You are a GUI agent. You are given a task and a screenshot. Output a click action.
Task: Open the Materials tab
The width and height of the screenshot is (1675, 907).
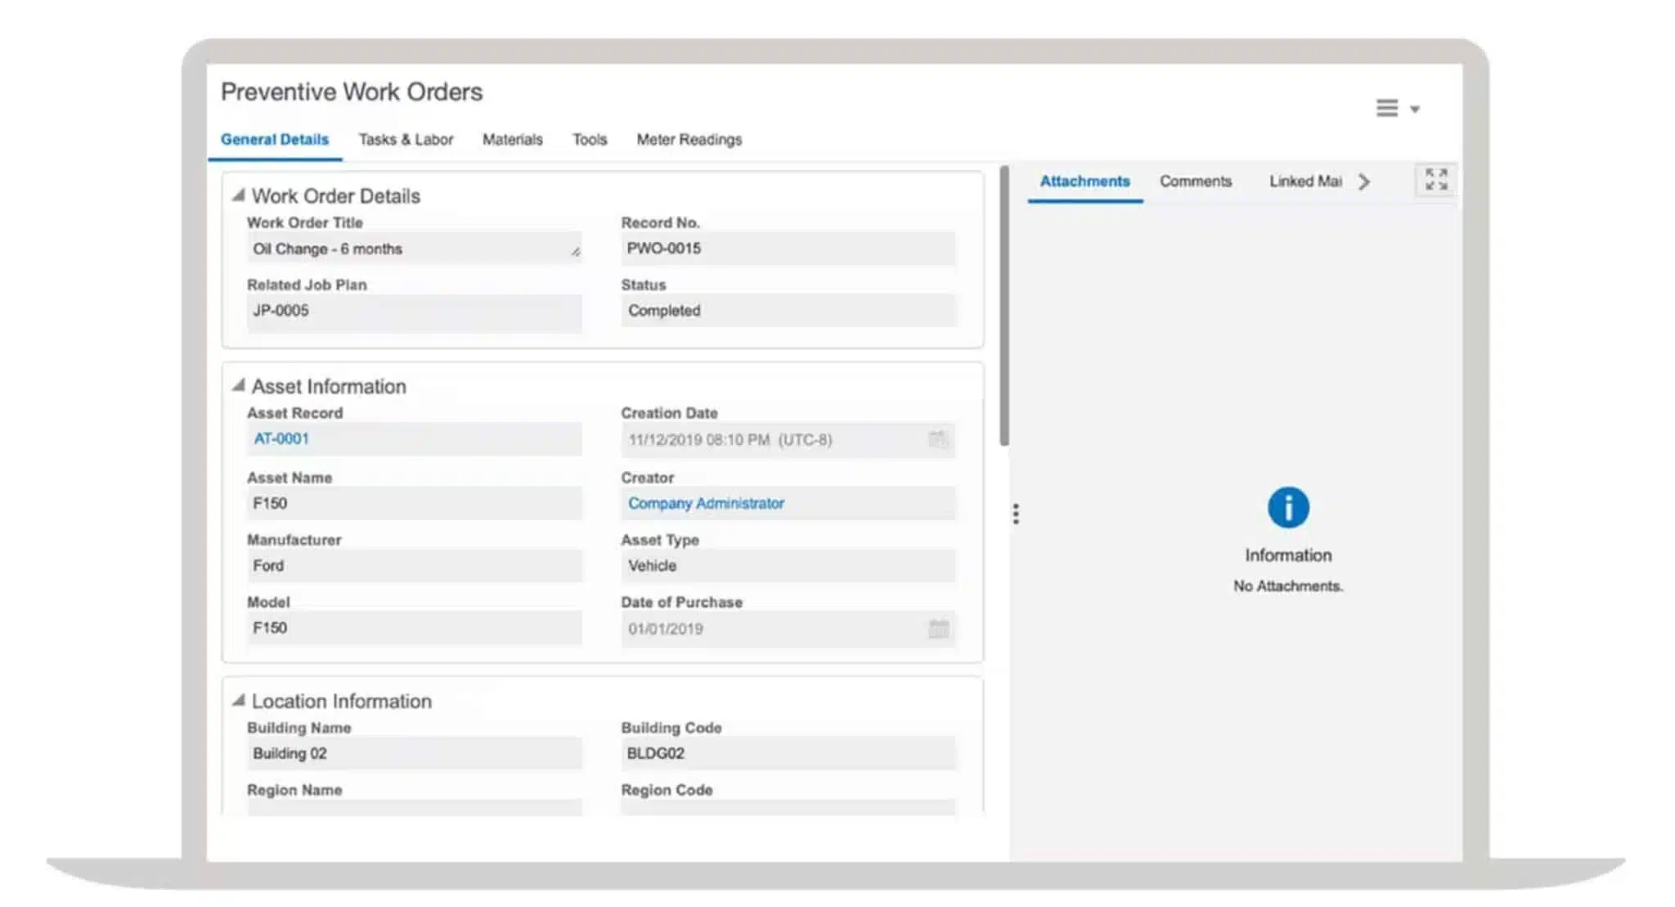(x=512, y=139)
